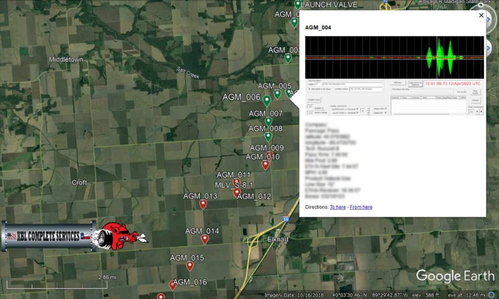Open the green waveform image in balloon

point(394,57)
